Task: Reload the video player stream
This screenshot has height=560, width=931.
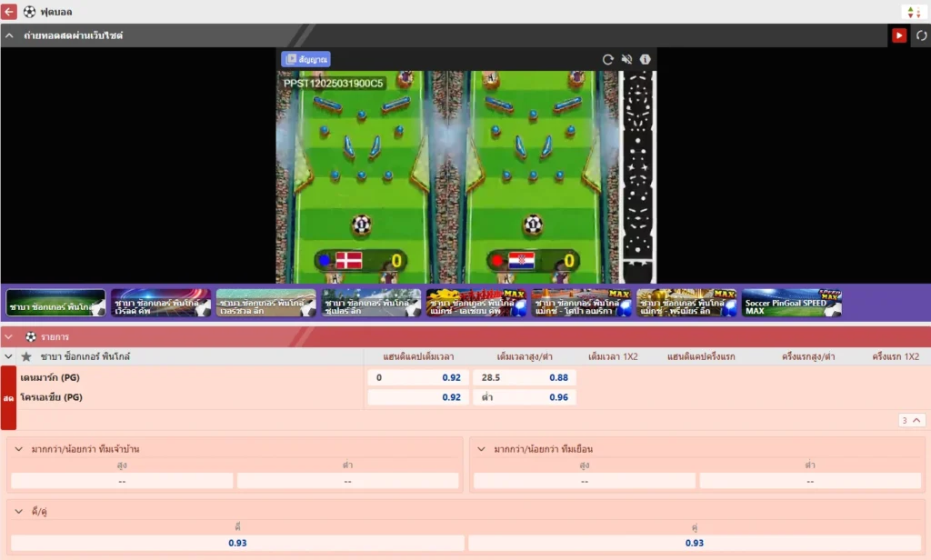Action: (x=607, y=59)
